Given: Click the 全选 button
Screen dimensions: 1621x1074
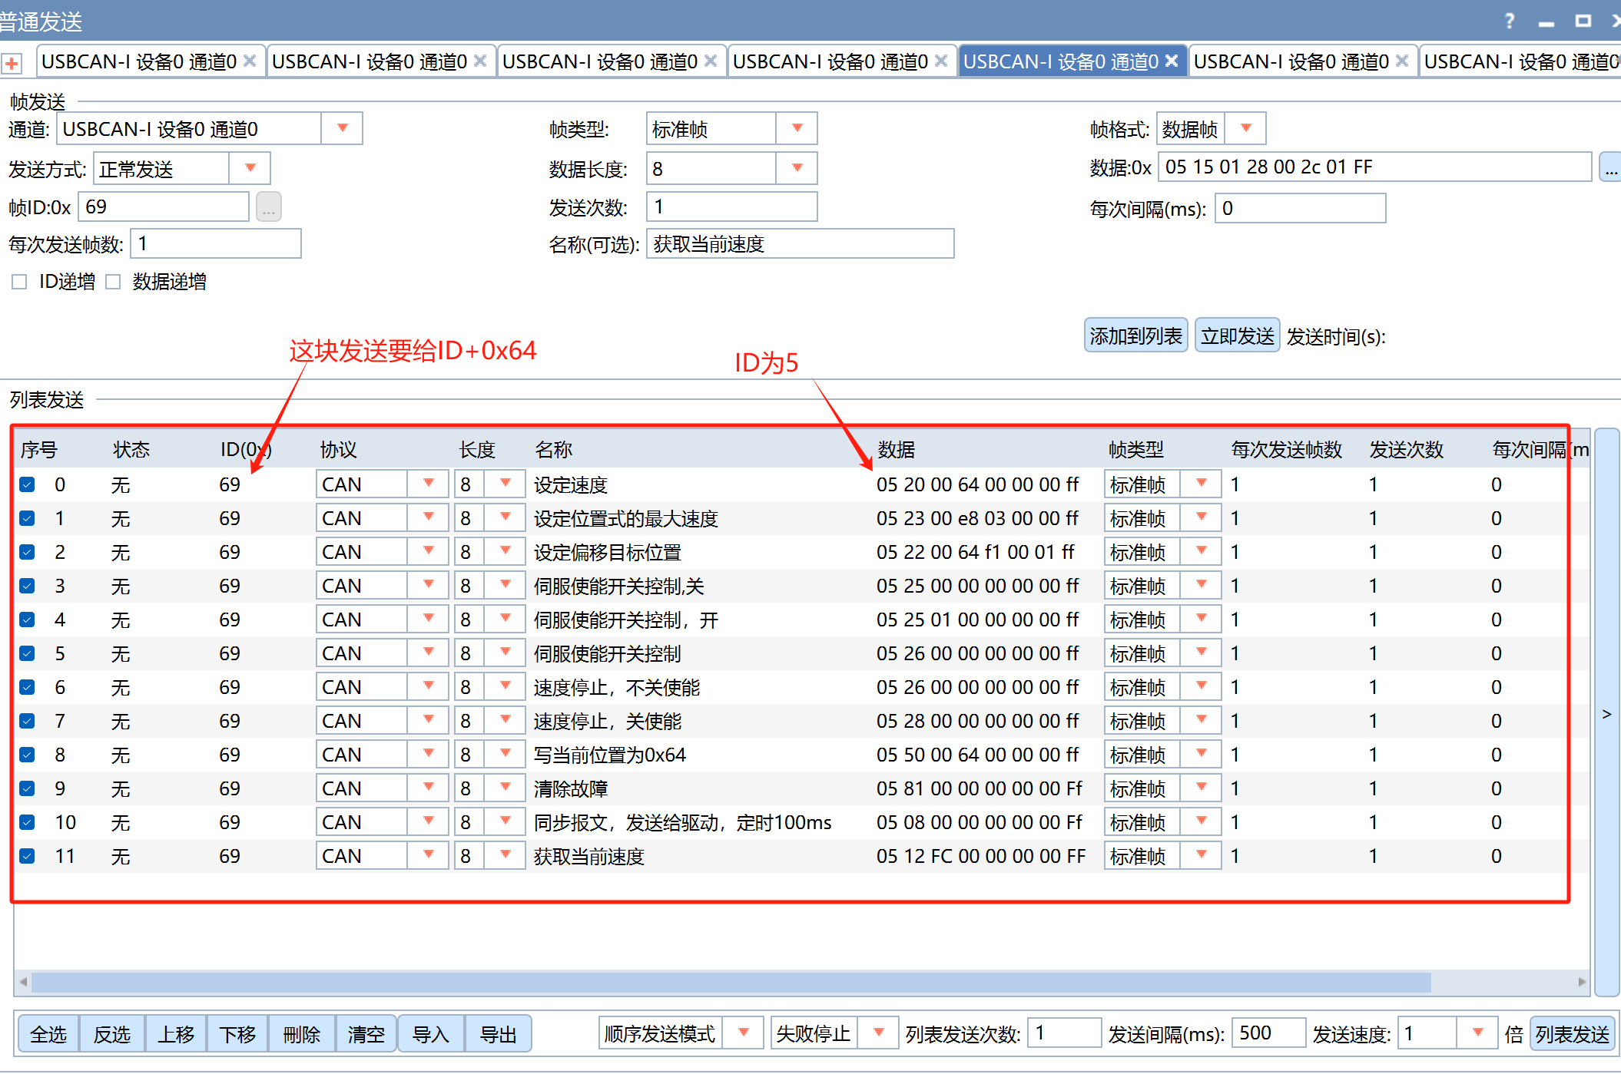Looking at the screenshot, I should (48, 1034).
